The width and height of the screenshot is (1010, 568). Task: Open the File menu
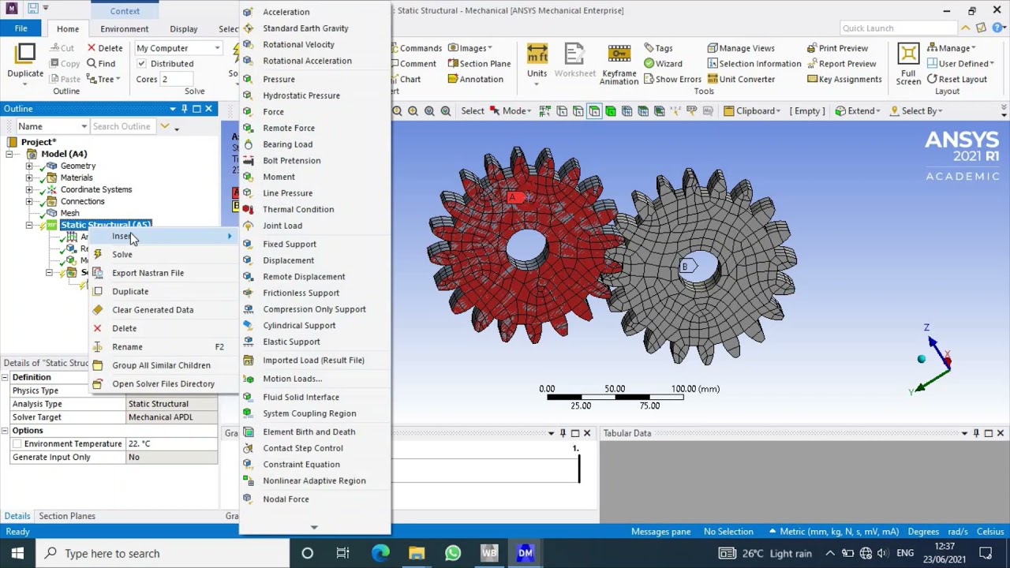21,28
